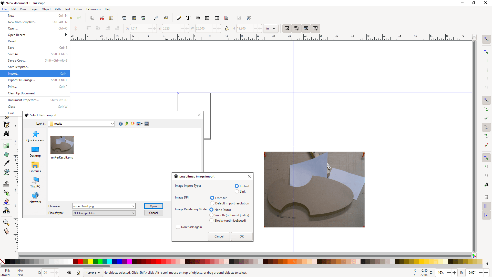Open the Extensions menu
Screen dimensions: 492x277
pyautogui.click(x=94, y=9)
